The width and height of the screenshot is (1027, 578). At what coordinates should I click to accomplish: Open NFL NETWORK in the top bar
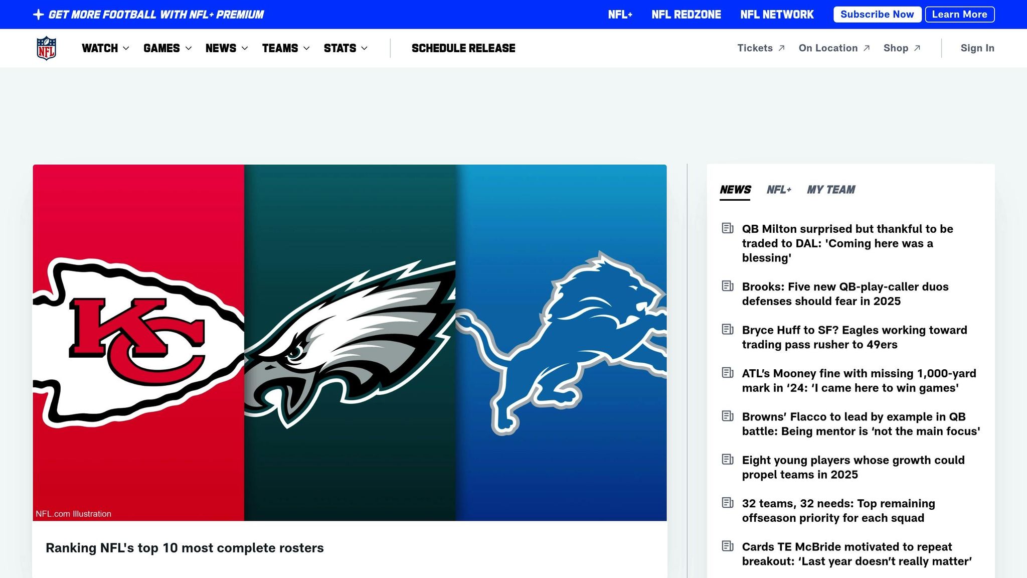click(x=777, y=15)
